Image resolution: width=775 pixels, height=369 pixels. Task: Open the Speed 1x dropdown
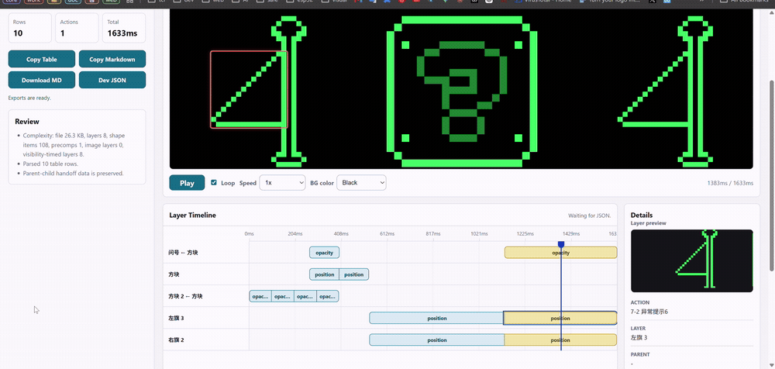click(x=282, y=182)
